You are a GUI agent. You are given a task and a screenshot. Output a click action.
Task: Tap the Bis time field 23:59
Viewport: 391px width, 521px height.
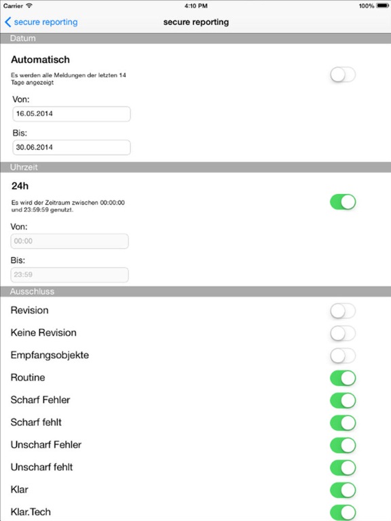[69, 275]
